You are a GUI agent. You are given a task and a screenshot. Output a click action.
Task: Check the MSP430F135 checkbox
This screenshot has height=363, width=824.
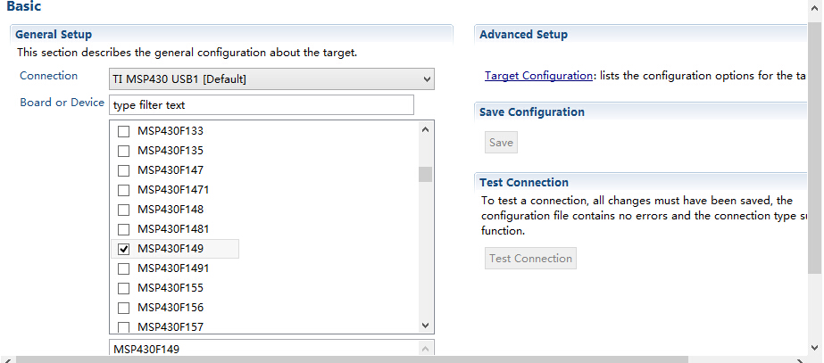[123, 151]
